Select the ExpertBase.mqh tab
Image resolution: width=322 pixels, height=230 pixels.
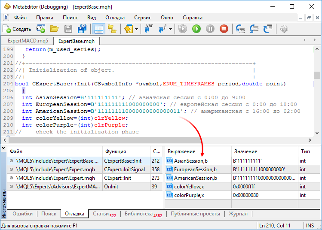coord(77,41)
